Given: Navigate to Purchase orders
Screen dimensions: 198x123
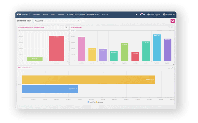Looking at the screenshot, I should click(x=93, y=15).
